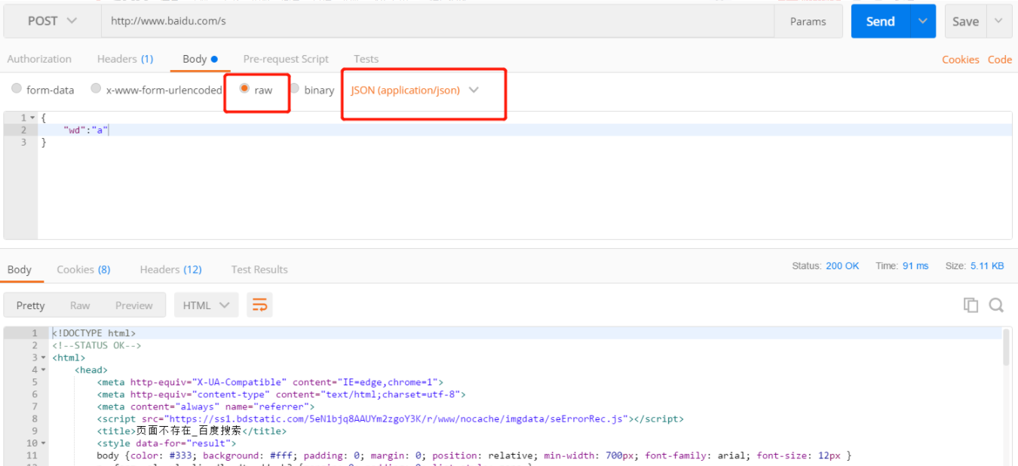Switch response view to Raw
This screenshot has height=466, width=1018.
pos(80,305)
